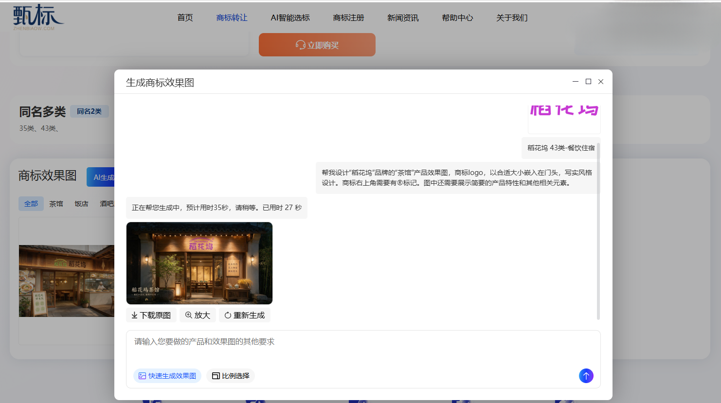Click the 商标效果图 section heading
The width and height of the screenshot is (721, 403).
48,175
